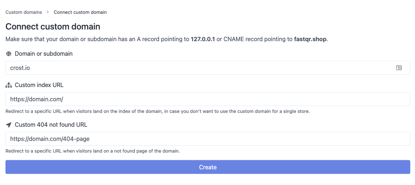Click the breadcrumb chevron separator
This screenshot has height=185, width=415.
tap(48, 12)
